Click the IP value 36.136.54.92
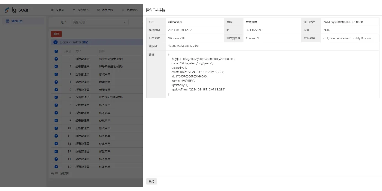382x191 pixels. pos(254,30)
